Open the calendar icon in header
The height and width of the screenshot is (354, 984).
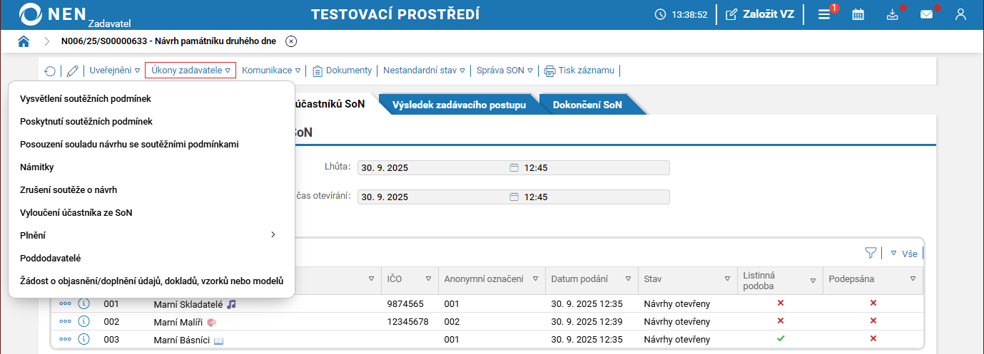[x=858, y=14]
